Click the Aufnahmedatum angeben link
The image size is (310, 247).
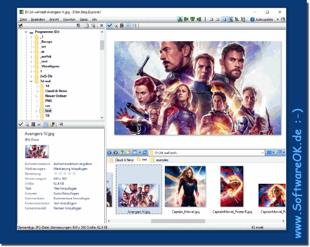point(72,164)
